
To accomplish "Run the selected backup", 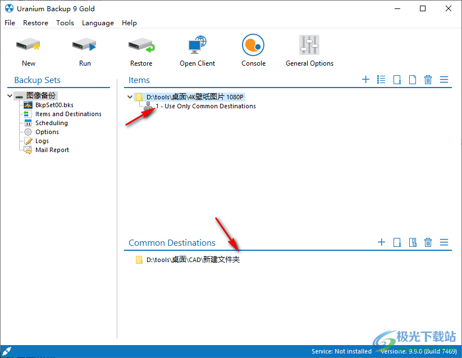I will pos(85,46).
